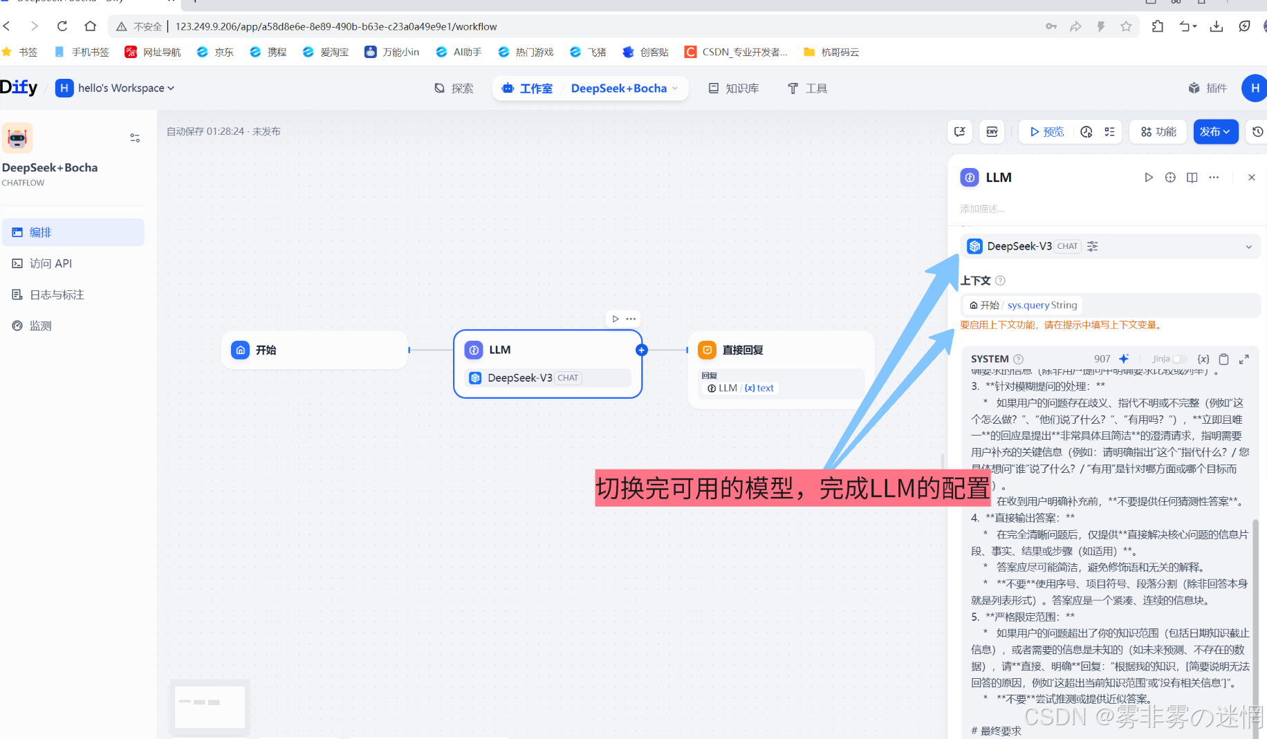
Task: Toggle the Jinja switch
Action: [1179, 359]
